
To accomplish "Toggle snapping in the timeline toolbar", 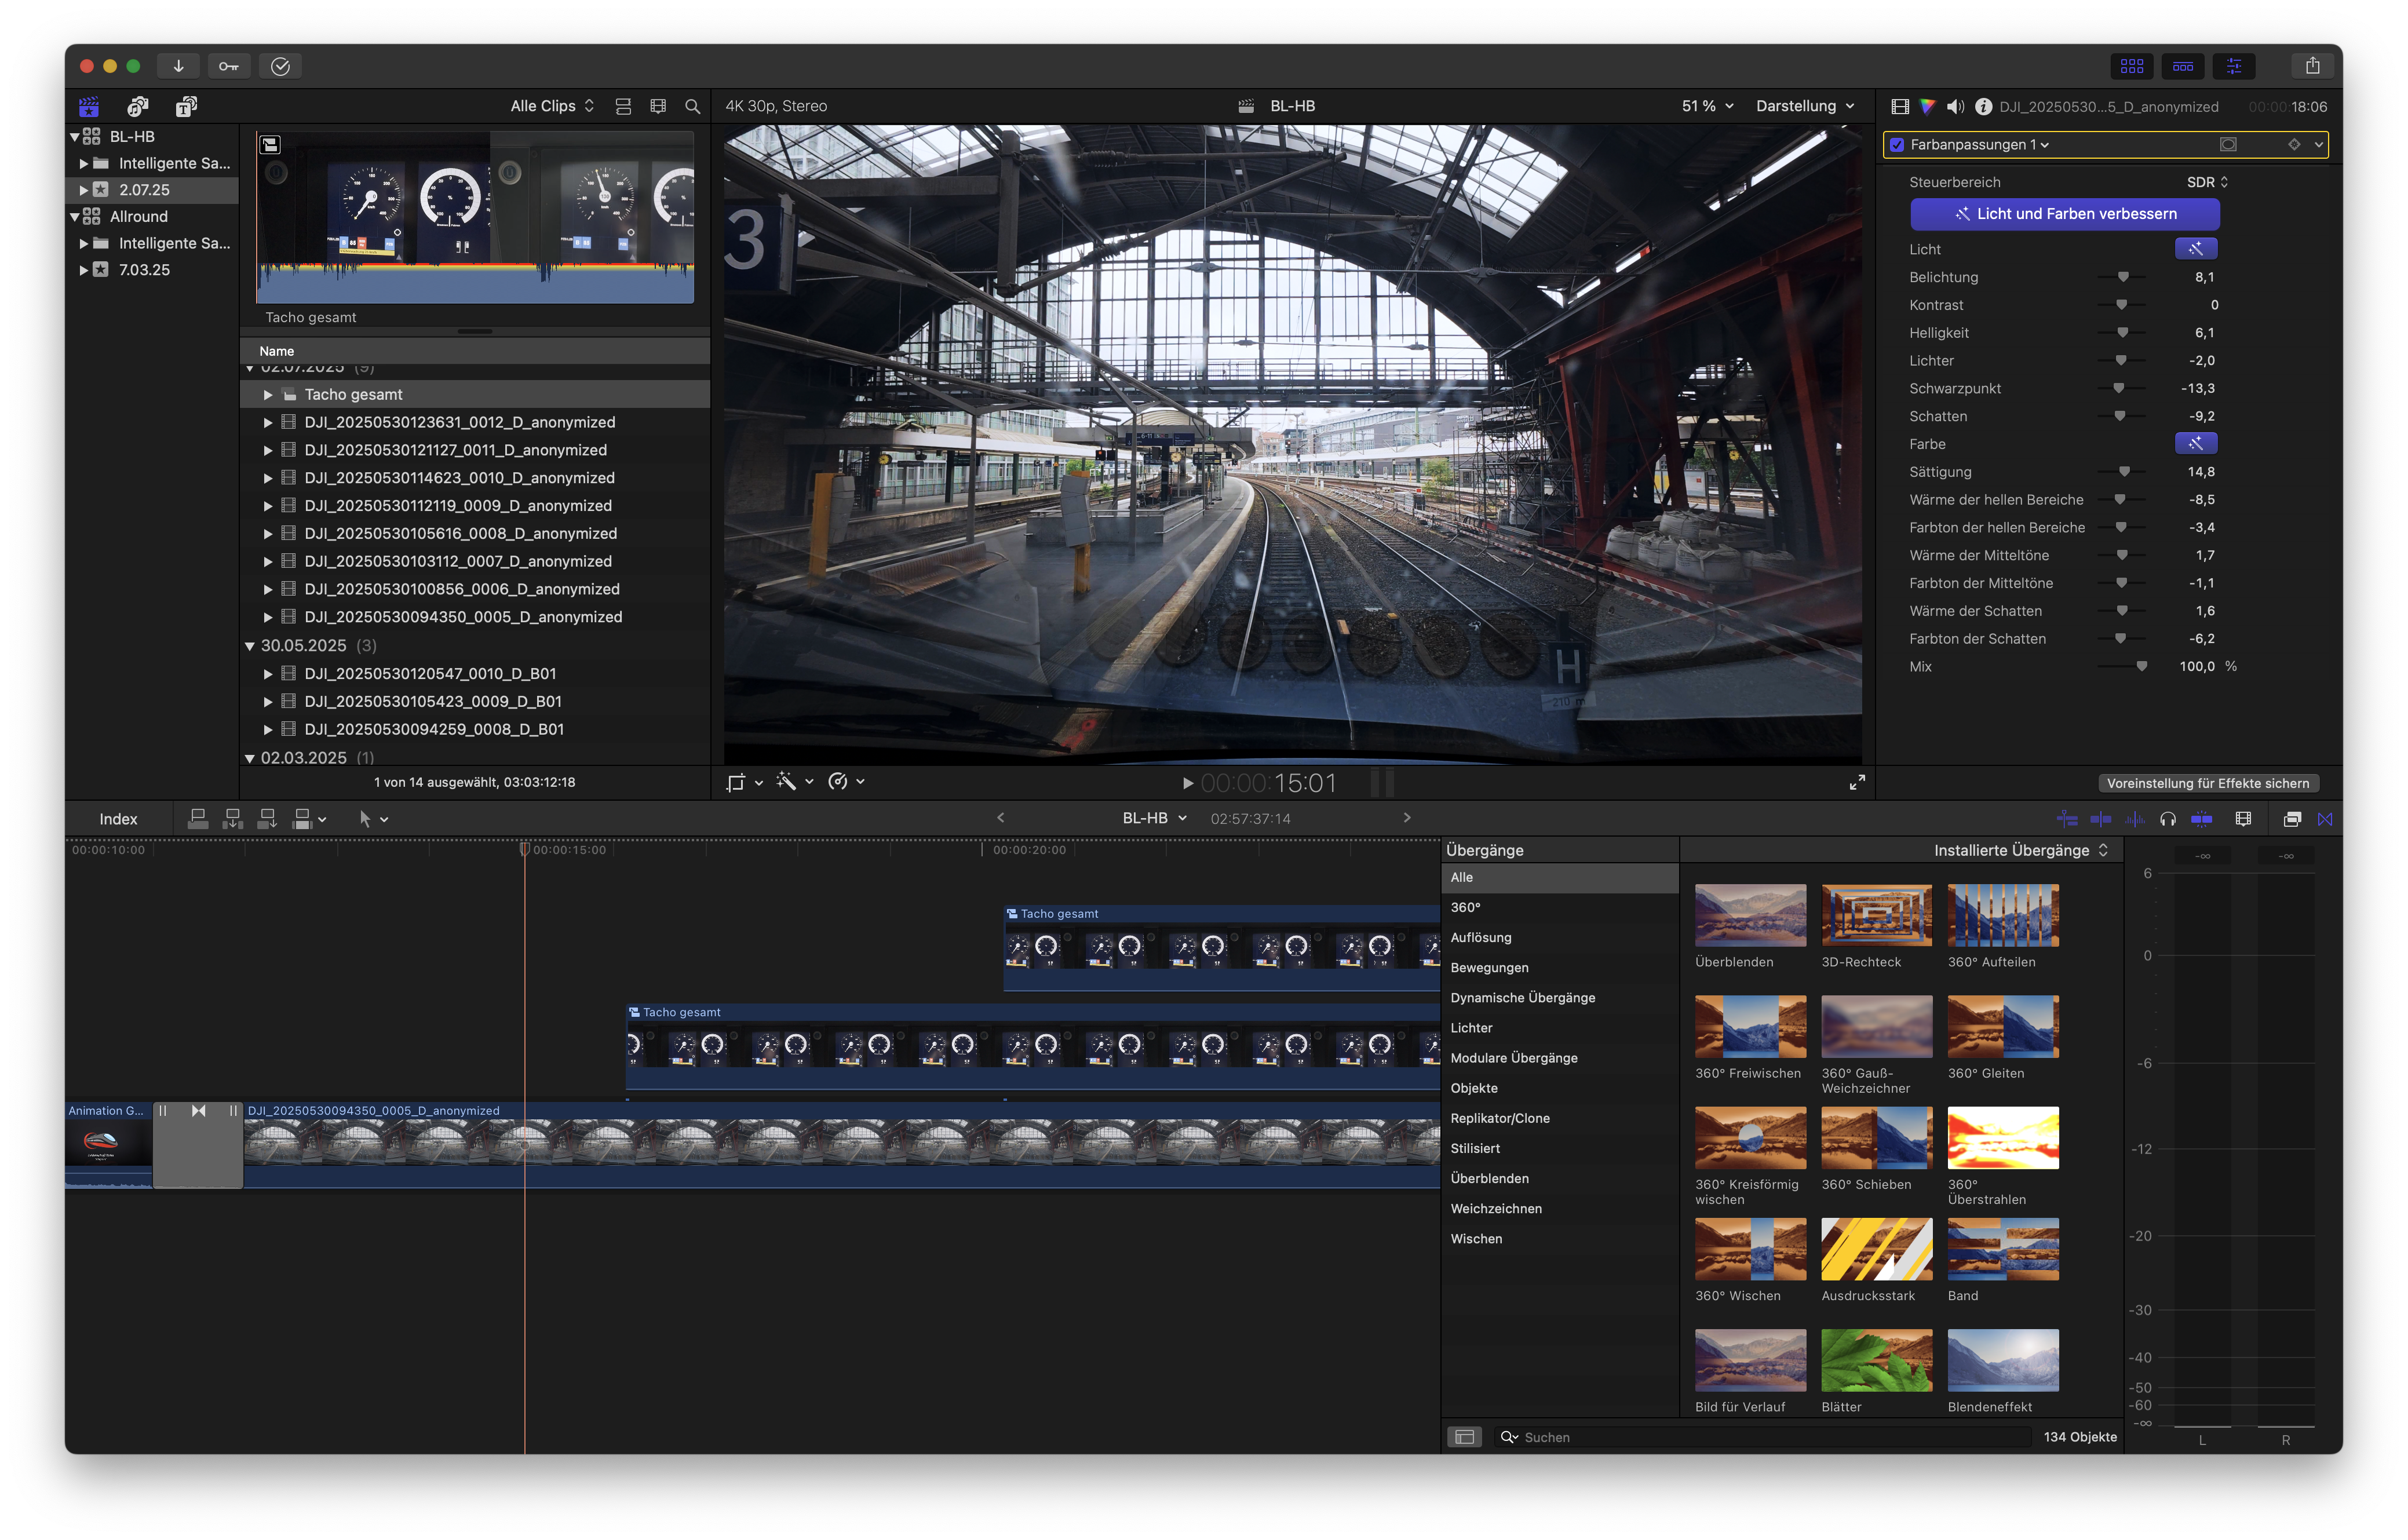I will 2201,819.
